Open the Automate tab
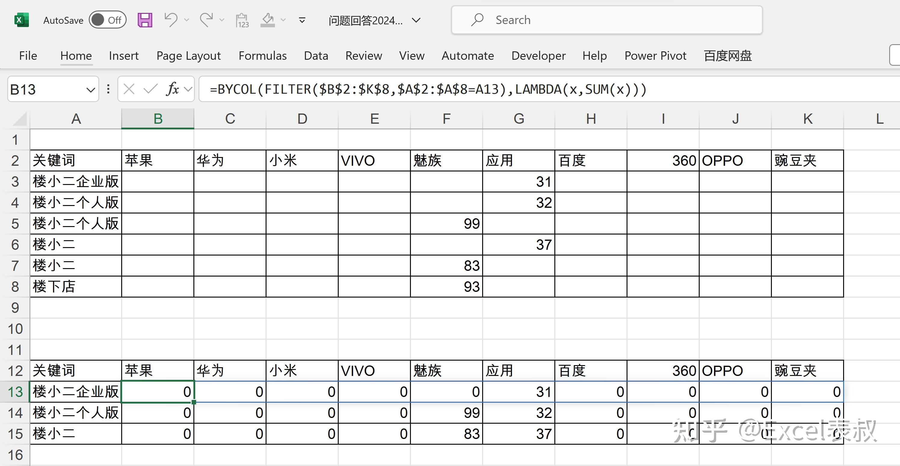The image size is (900, 466). pos(468,56)
